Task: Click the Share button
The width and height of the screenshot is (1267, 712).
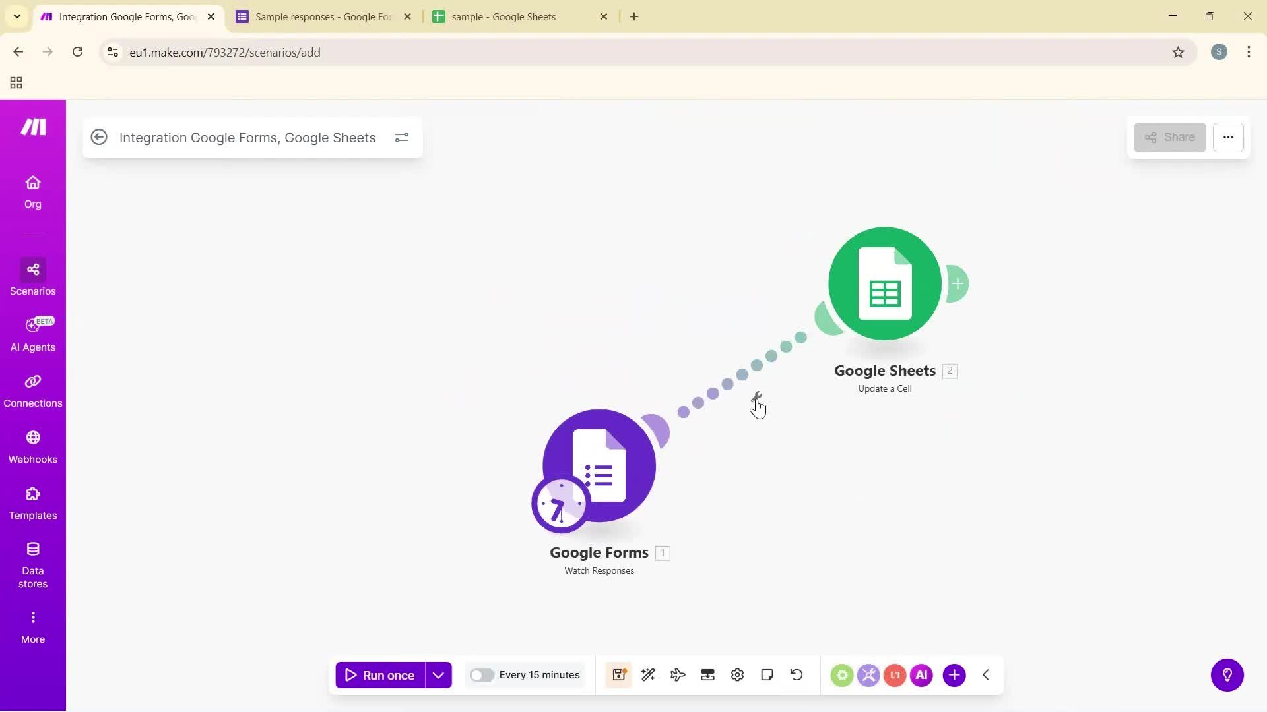Action: pos(1169,137)
